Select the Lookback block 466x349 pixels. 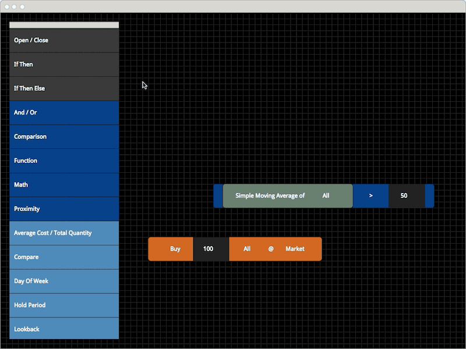(x=64, y=328)
